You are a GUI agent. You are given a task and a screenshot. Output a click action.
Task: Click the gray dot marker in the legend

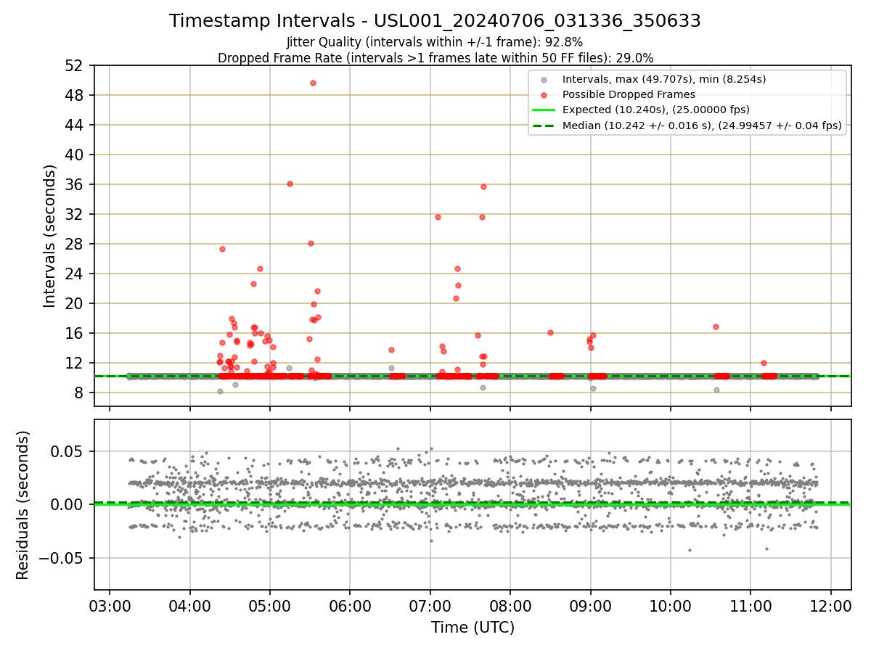(544, 79)
